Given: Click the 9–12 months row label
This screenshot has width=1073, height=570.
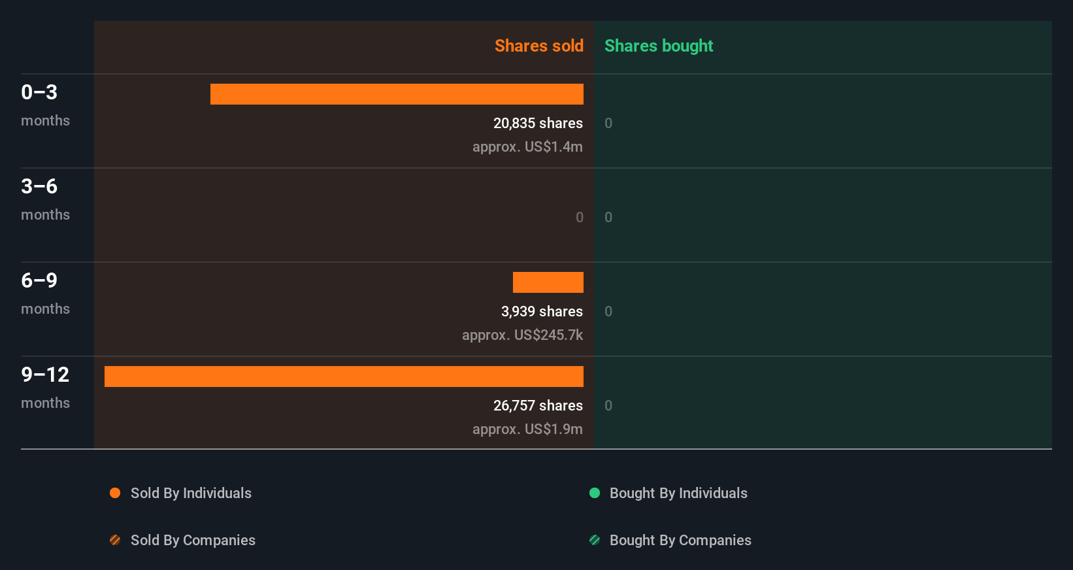Looking at the screenshot, I should point(45,388).
